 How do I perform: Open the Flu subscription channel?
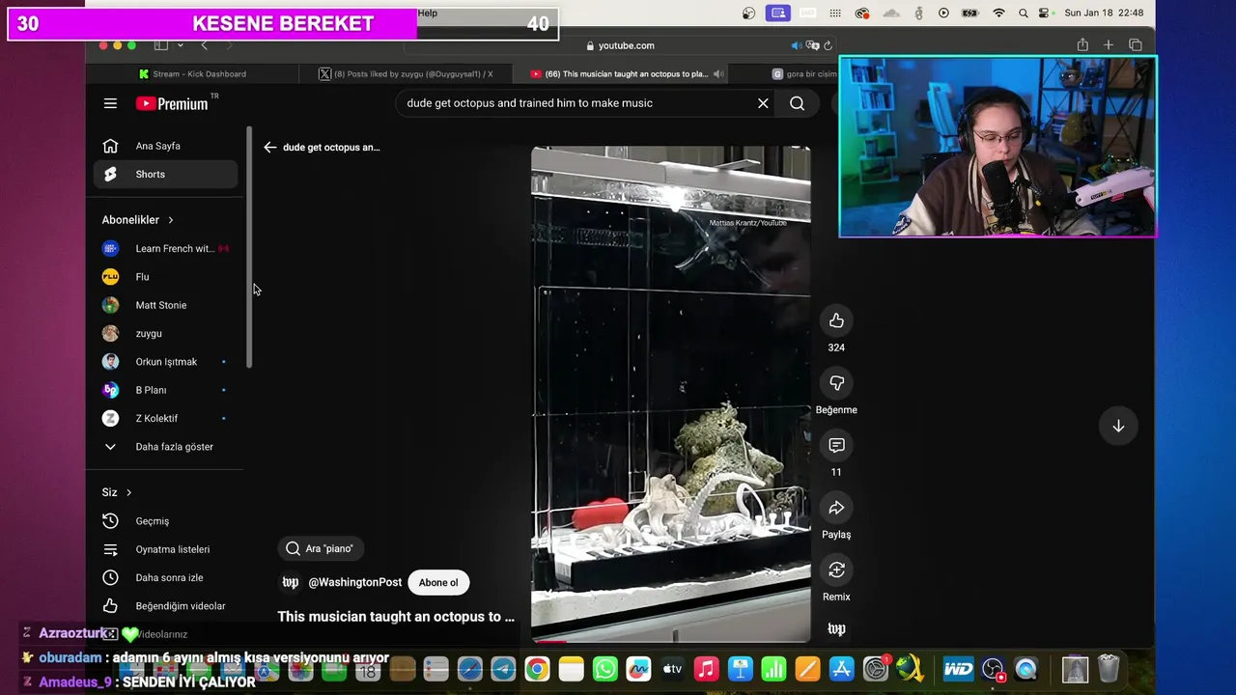[165, 277]
